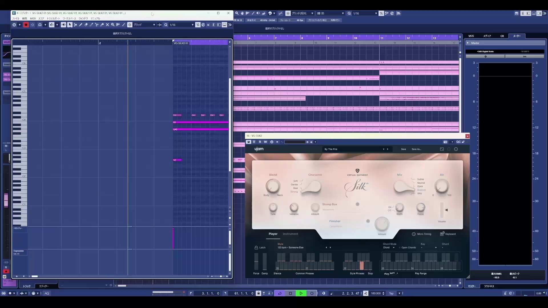Open the info icon in ujam plugin header

[456, 149]
